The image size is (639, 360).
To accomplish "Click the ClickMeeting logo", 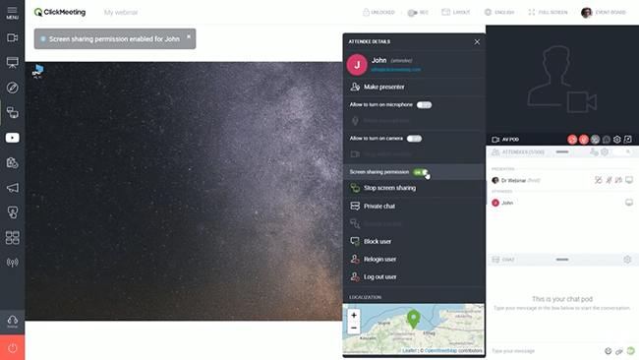I will tap(60, 12).
